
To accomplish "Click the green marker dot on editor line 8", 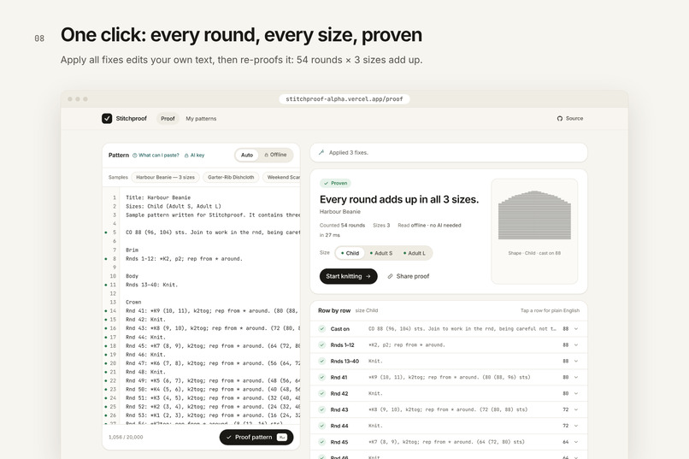I will coord(106,259).
